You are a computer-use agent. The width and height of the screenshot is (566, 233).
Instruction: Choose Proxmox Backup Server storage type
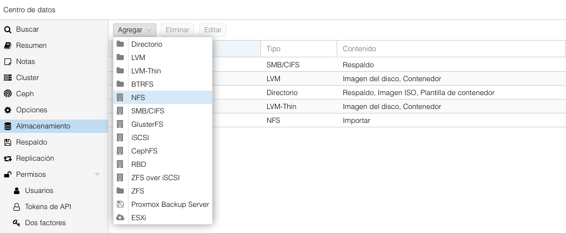click(x=170, y=204)
